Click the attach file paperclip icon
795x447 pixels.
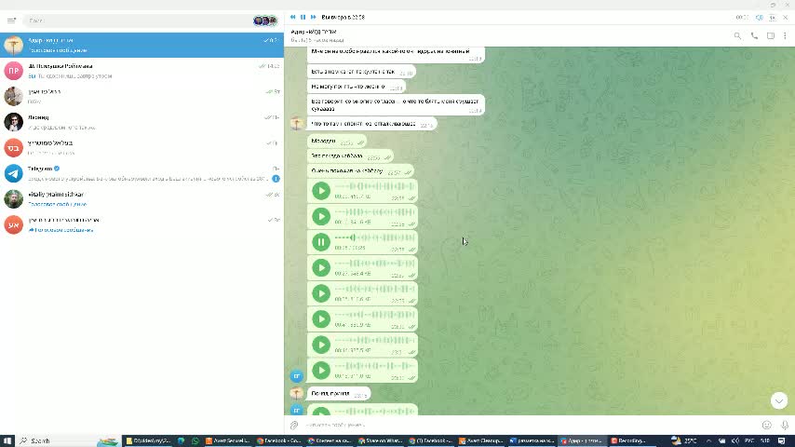pos(294,426)
